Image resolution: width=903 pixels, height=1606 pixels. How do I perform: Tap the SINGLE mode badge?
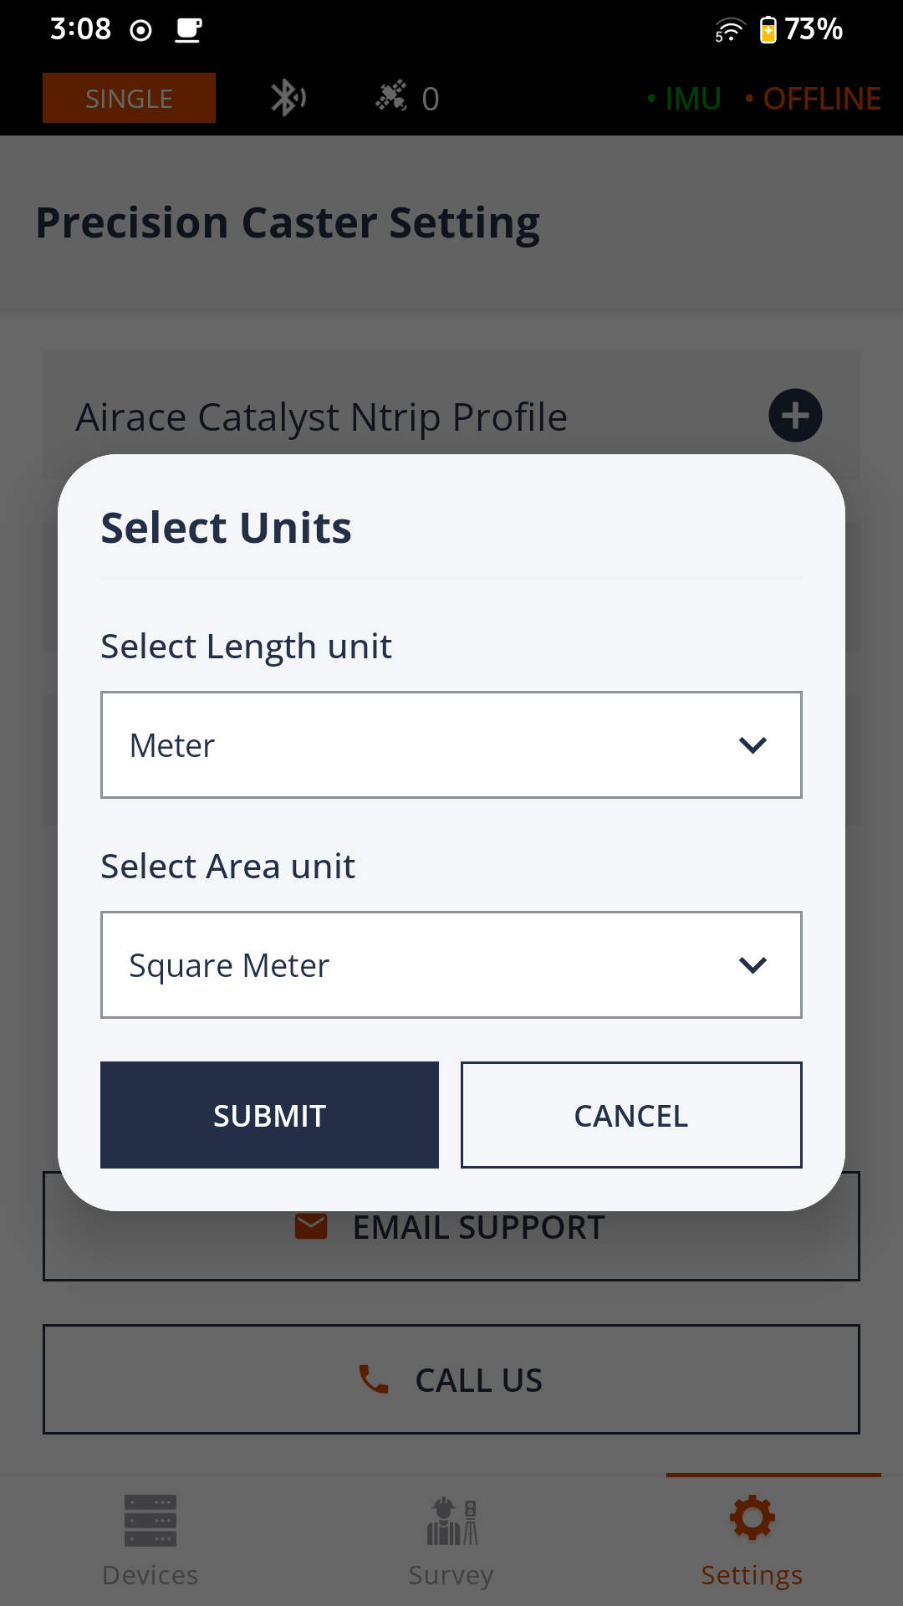click(129, 98)
